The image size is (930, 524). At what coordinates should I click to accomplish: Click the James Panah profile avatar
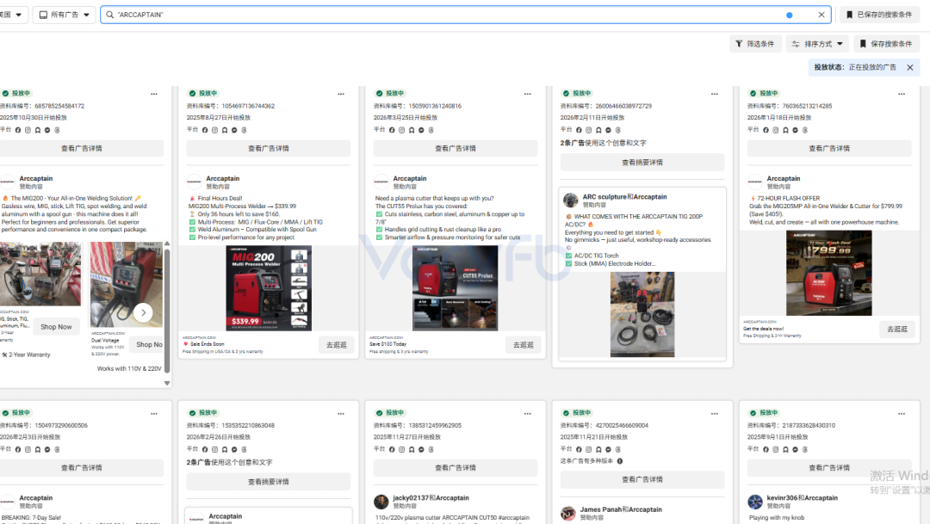[568, 513]
